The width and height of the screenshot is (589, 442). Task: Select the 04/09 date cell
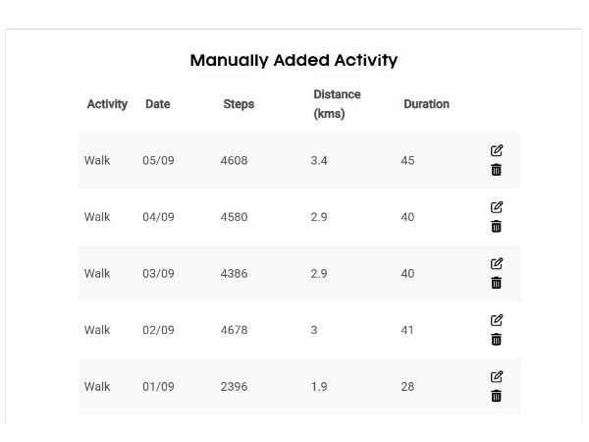[158, 217]
